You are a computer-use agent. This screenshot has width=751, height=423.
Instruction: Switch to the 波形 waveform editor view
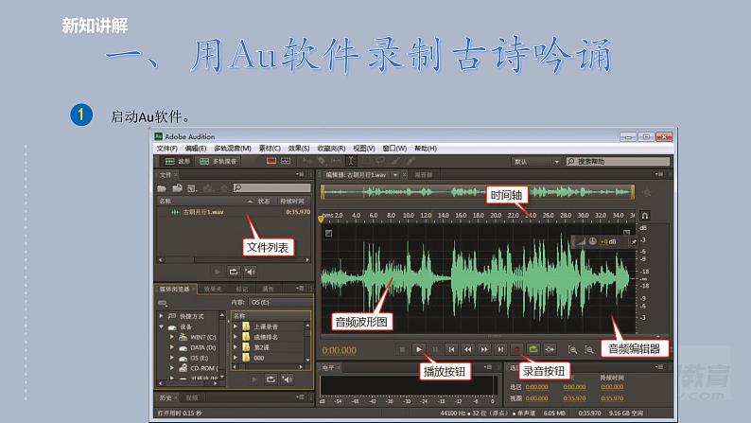click(x=178, y=162)
